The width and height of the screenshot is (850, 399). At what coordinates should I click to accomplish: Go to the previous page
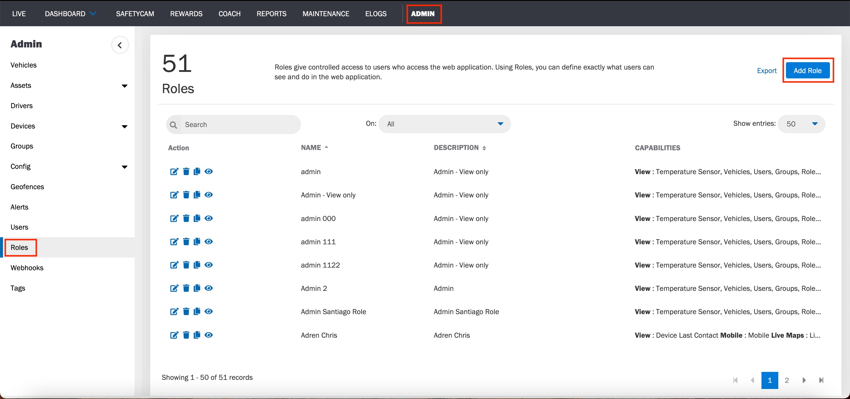coord(753,380)
